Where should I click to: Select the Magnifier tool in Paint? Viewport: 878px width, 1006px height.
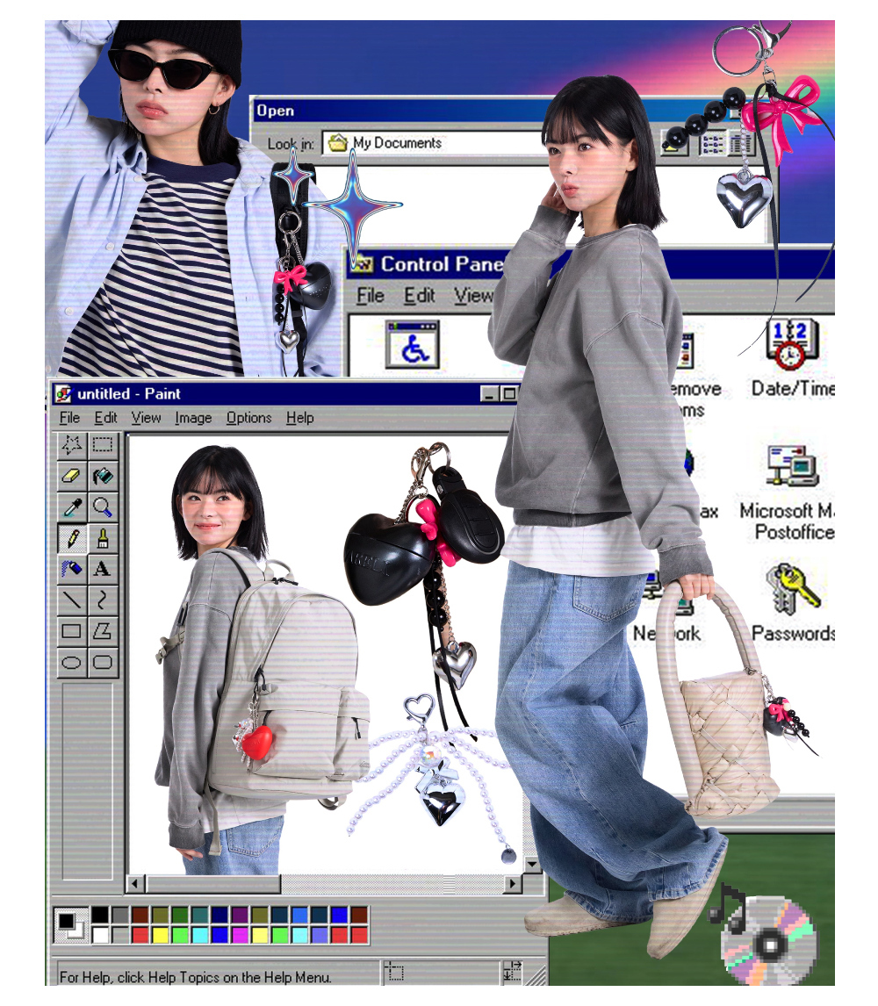tap(103, 507)
